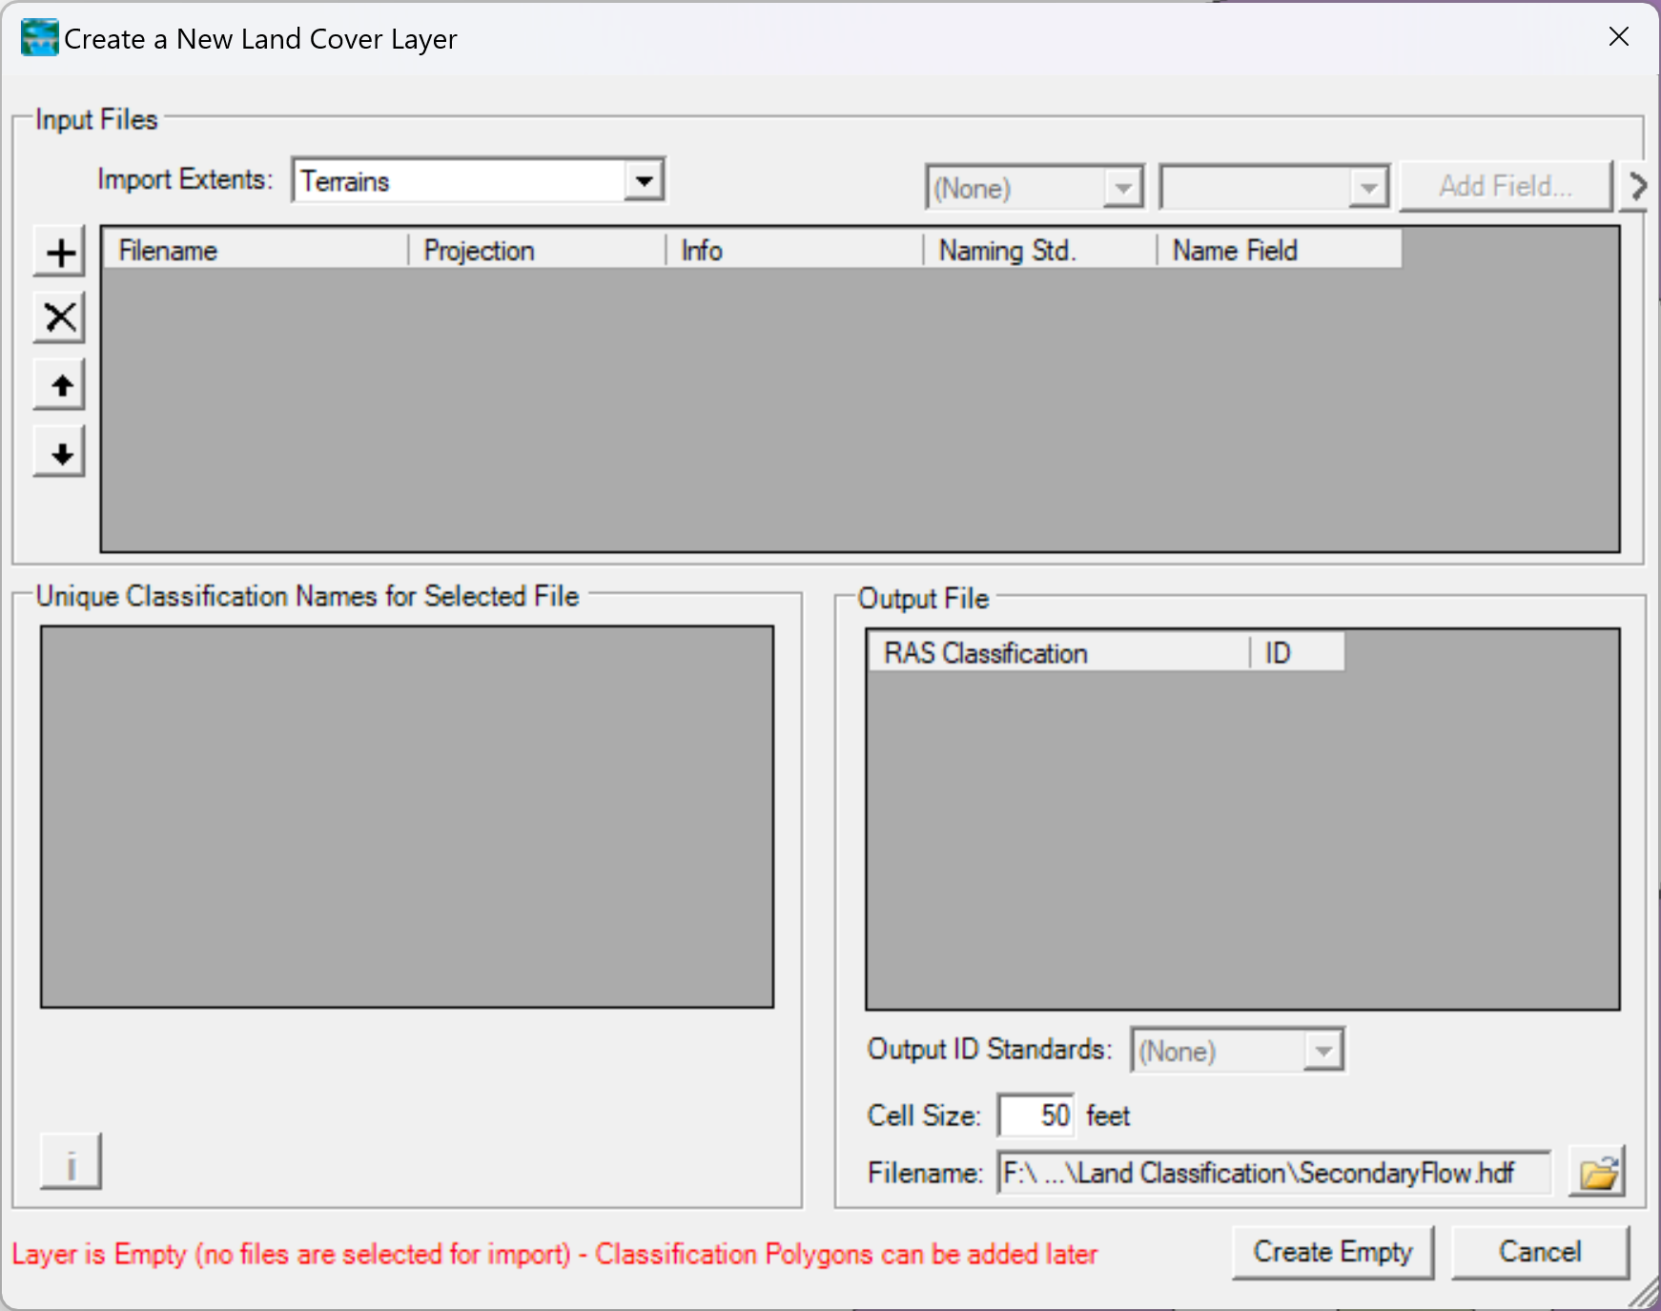
Task: Close the Create a New Land Cover Layer dialog
Action: point(1618,37)
